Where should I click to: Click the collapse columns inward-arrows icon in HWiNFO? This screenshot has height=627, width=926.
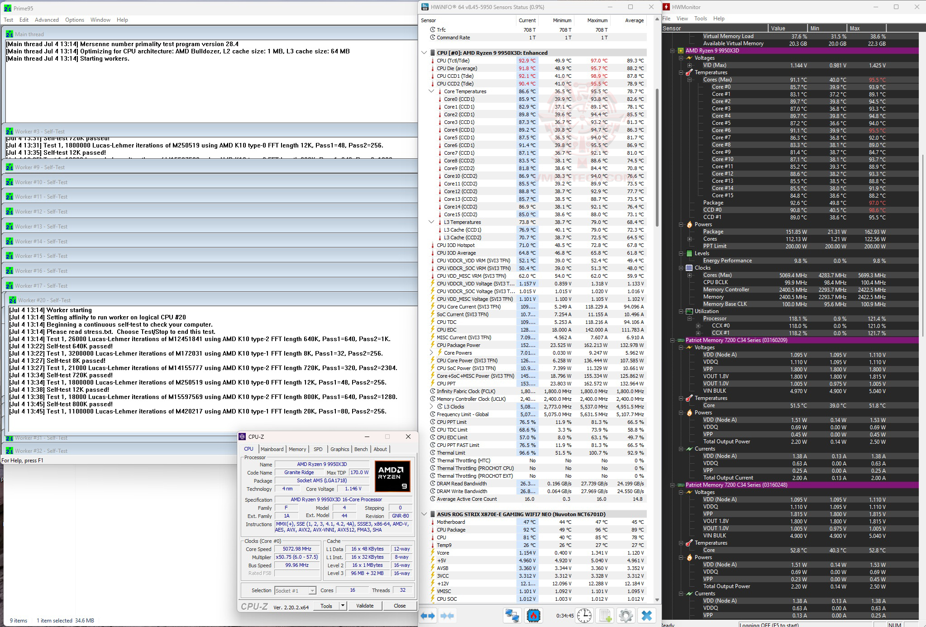[x=447, y=616]
